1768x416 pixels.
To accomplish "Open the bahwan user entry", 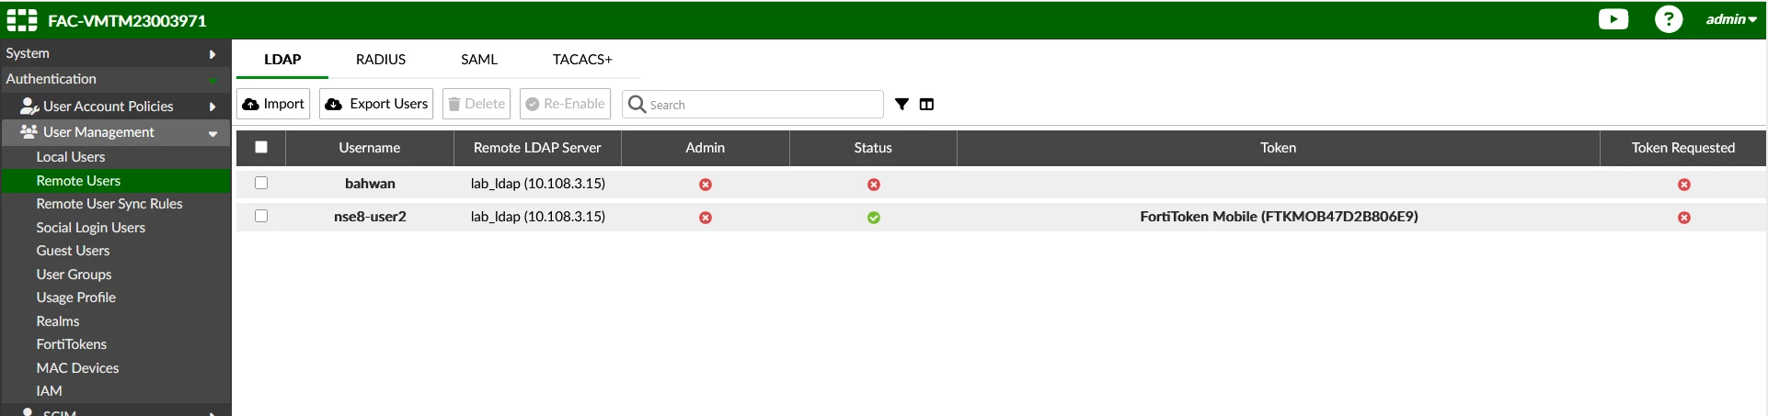I will coord(370,184).
